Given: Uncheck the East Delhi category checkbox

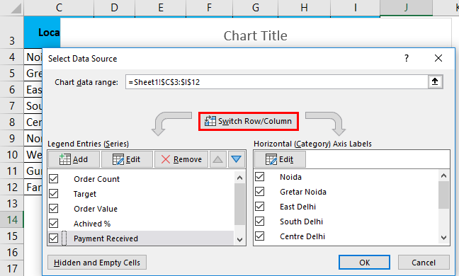Looking at the screenshot, I should tap(260, 207).
